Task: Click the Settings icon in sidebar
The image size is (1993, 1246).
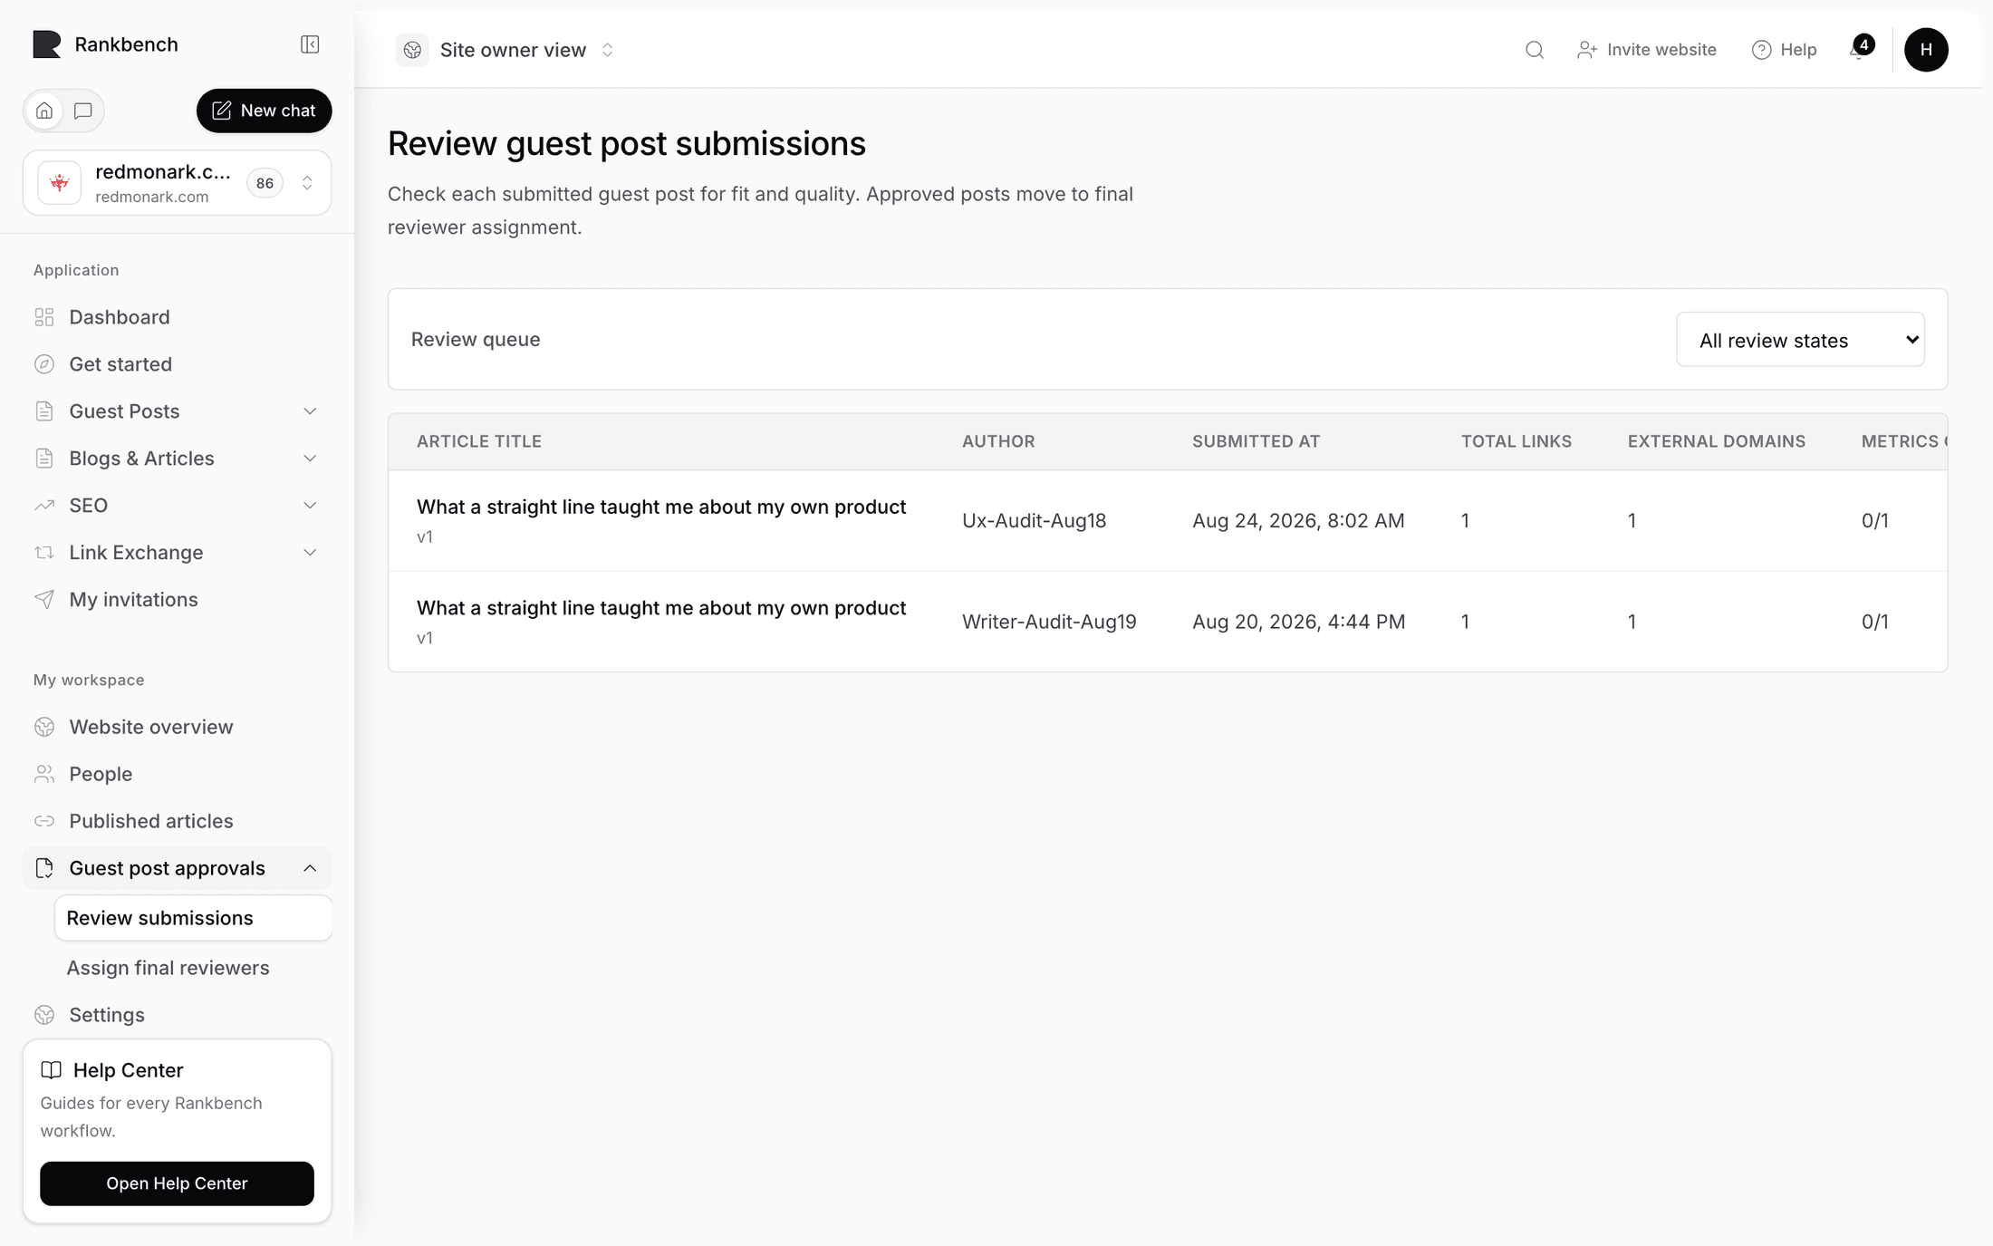Action: pos(44,1015)
